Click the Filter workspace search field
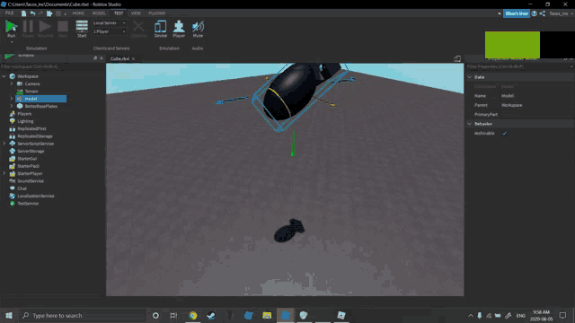575x323 pixels. click(52, 66)
